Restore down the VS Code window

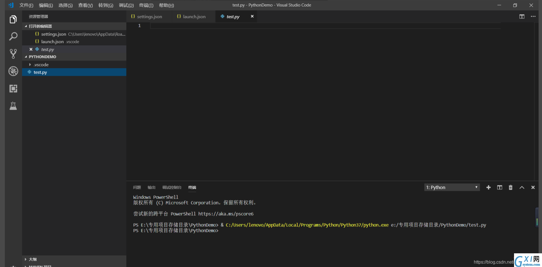tap(515, 5)
